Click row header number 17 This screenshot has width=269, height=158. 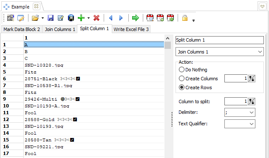coord(13,153)
